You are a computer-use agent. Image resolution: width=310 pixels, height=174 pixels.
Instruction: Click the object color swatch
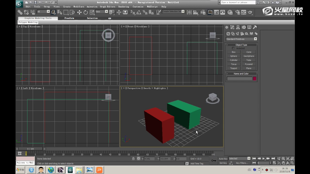tap(255, 78)
